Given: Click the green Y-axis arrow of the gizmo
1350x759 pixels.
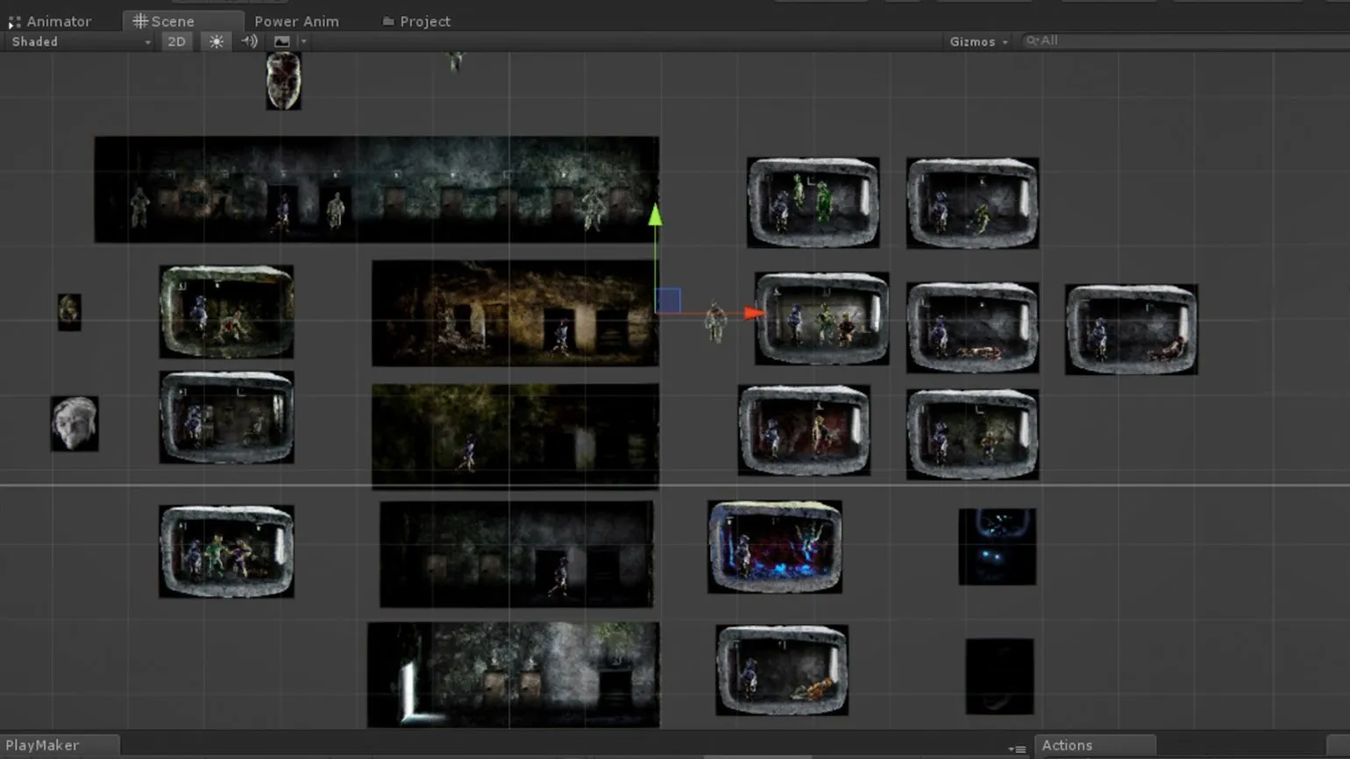Looking at the screenshot, I should click(655, 215).
